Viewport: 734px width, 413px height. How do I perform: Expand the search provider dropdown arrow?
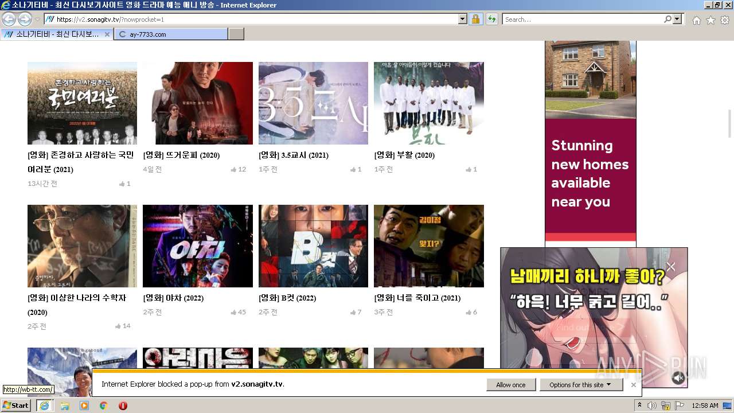pos(678,19)
